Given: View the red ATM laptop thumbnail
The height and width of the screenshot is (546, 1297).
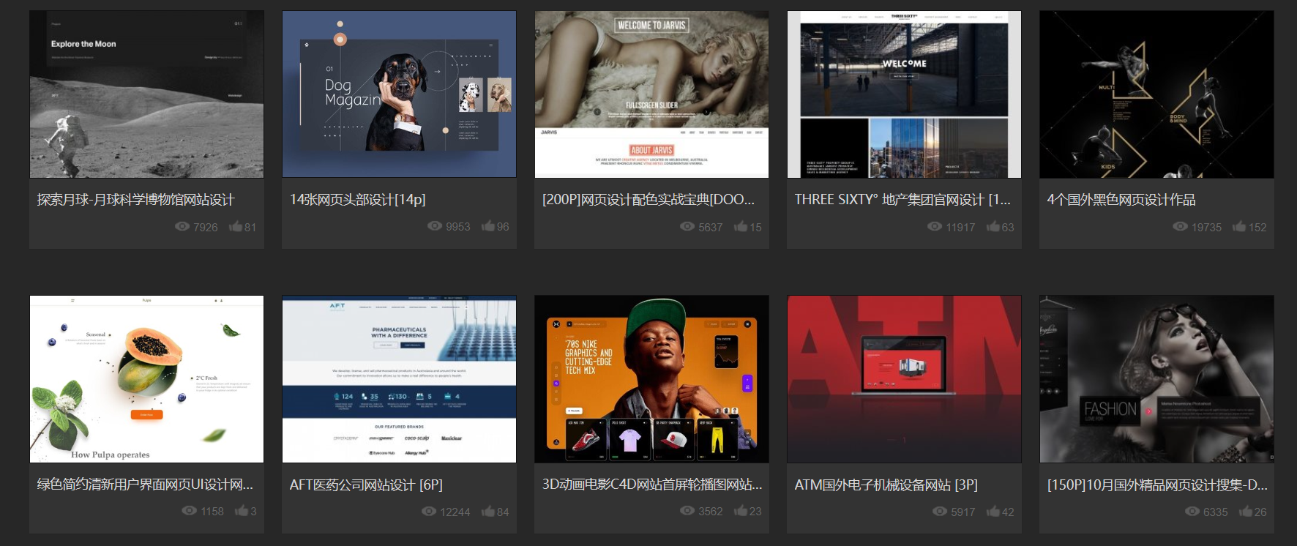Looking at the screenshot, I should click(x=904, y=379).
